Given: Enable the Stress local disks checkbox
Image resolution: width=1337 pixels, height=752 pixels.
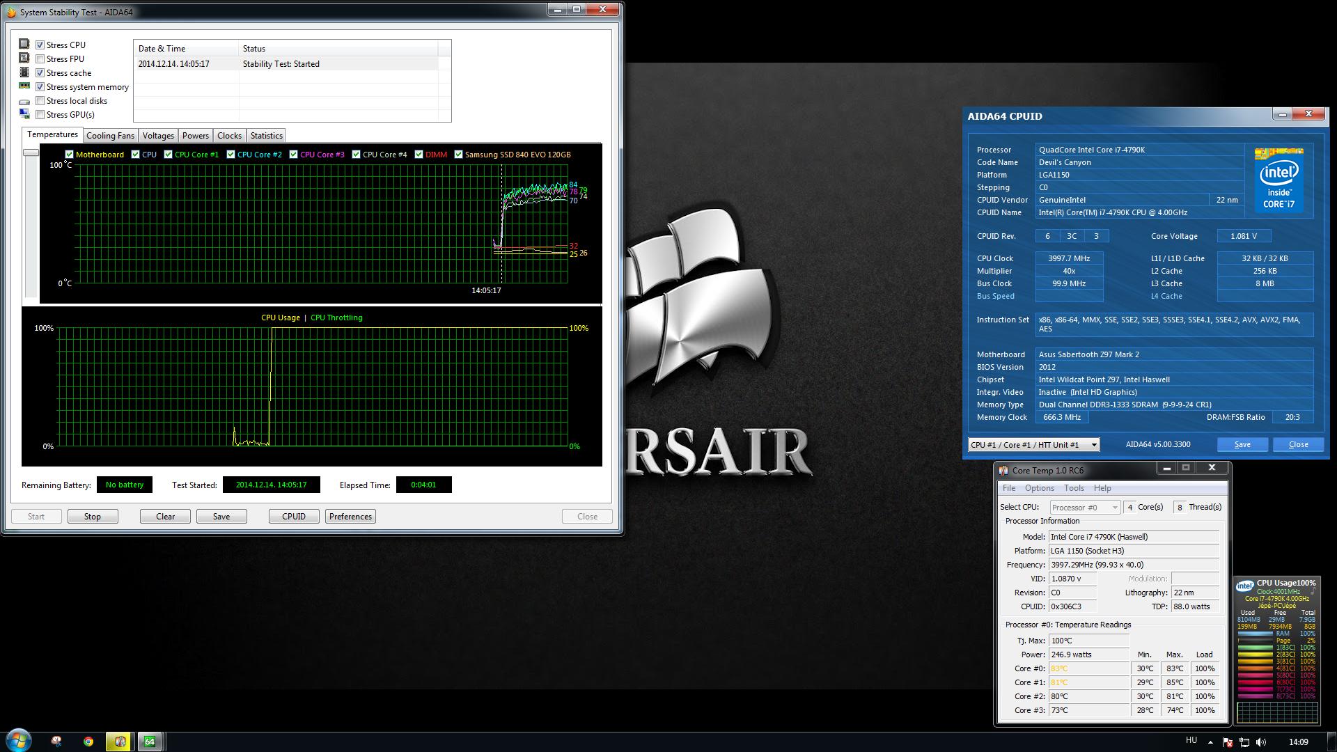Looking at the screenshot, I should click(x=40, y=100).
